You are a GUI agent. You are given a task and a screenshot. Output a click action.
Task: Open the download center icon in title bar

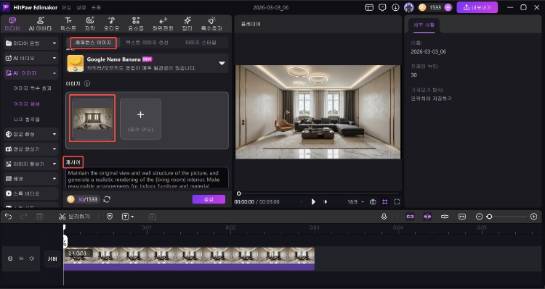click(395, 8)
